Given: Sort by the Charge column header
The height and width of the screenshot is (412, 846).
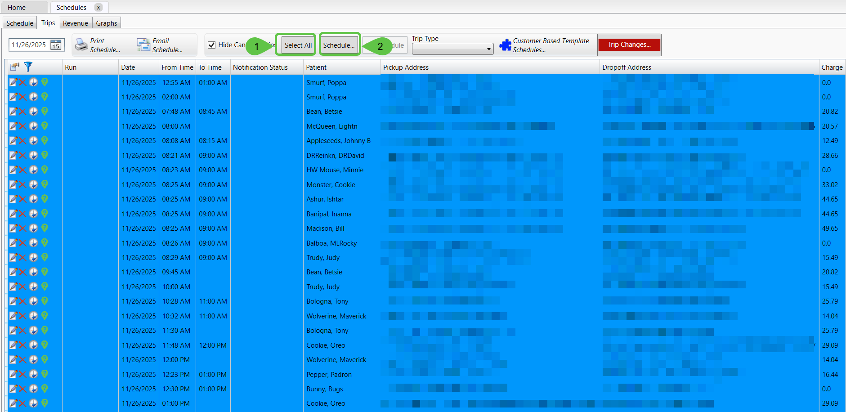Looking at the screenshot, I should 832,67.
